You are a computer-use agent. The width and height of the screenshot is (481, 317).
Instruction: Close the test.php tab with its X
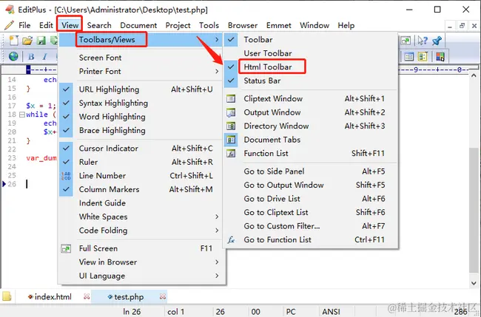point(163,296)
